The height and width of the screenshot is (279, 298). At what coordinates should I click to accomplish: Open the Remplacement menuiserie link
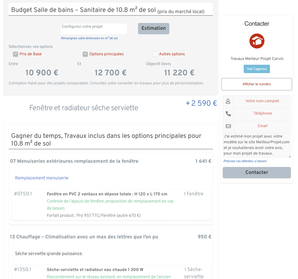[x=42, y=178]
